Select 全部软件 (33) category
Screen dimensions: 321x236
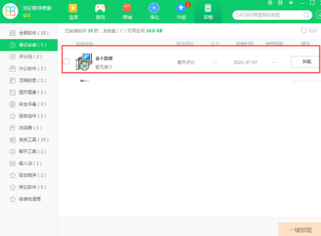29,33
